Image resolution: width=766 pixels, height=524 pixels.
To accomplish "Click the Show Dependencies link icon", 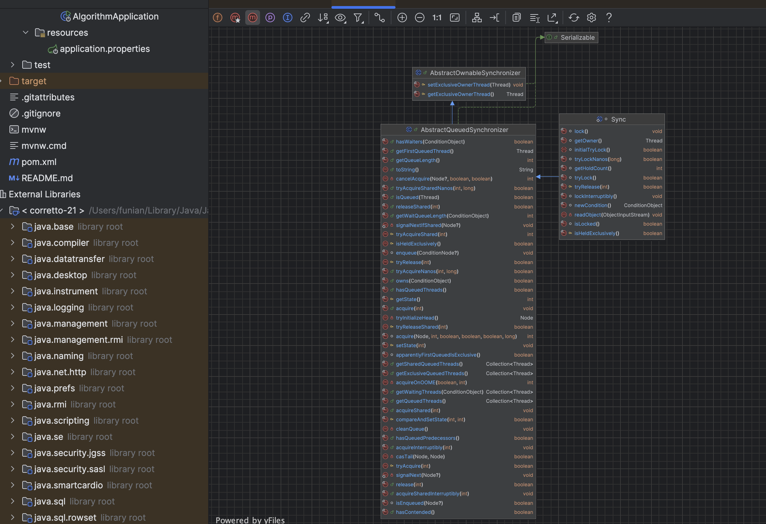I will [x=305, y=18].
